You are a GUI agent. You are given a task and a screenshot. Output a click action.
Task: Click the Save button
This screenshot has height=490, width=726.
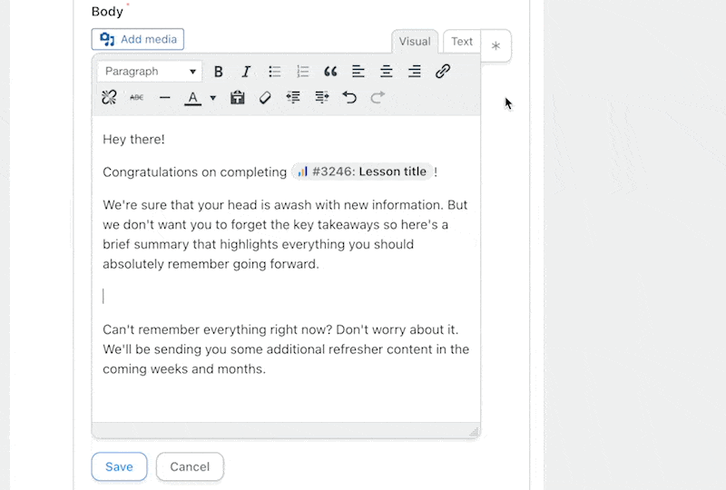coord(119,466)
